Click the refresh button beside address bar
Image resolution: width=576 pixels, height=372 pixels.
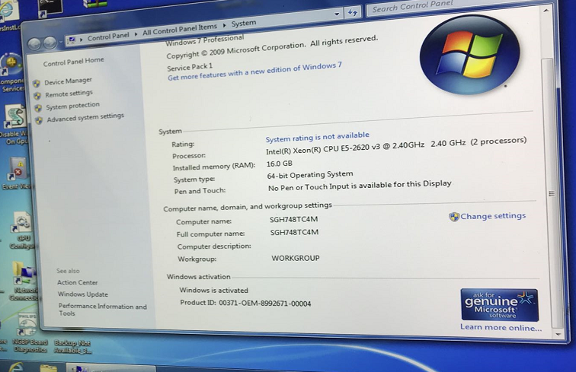[x=352, y=12]
